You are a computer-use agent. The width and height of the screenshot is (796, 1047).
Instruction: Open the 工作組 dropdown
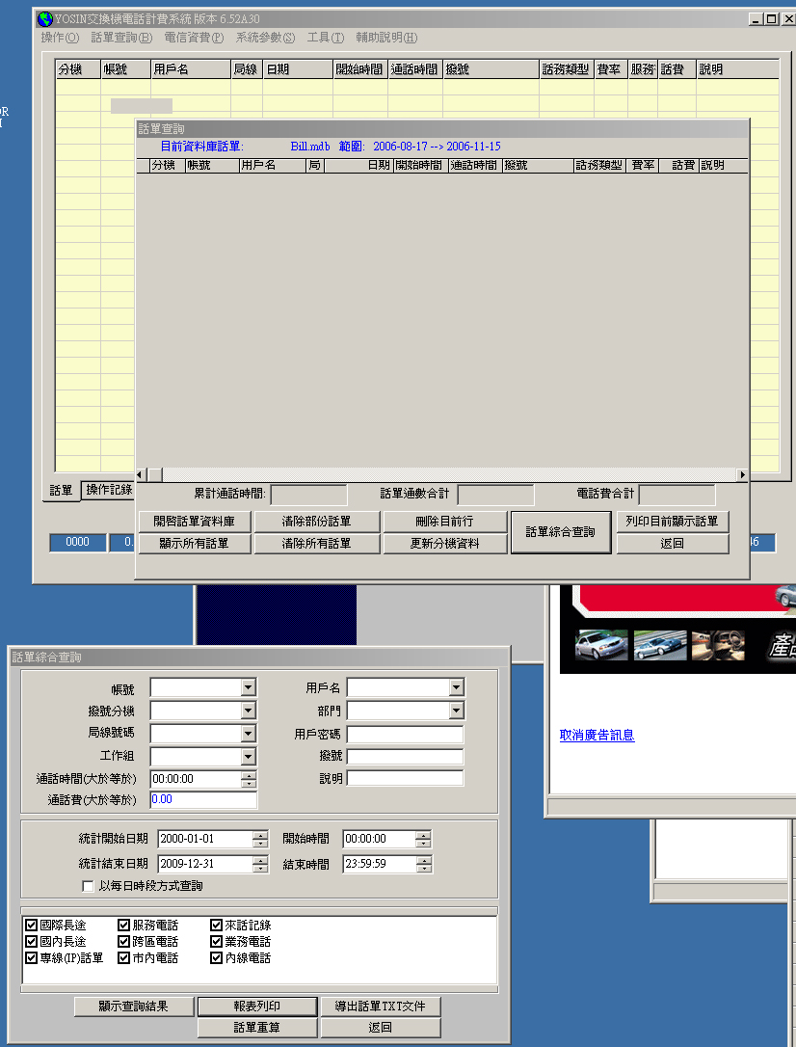click(x=249, y=757)
